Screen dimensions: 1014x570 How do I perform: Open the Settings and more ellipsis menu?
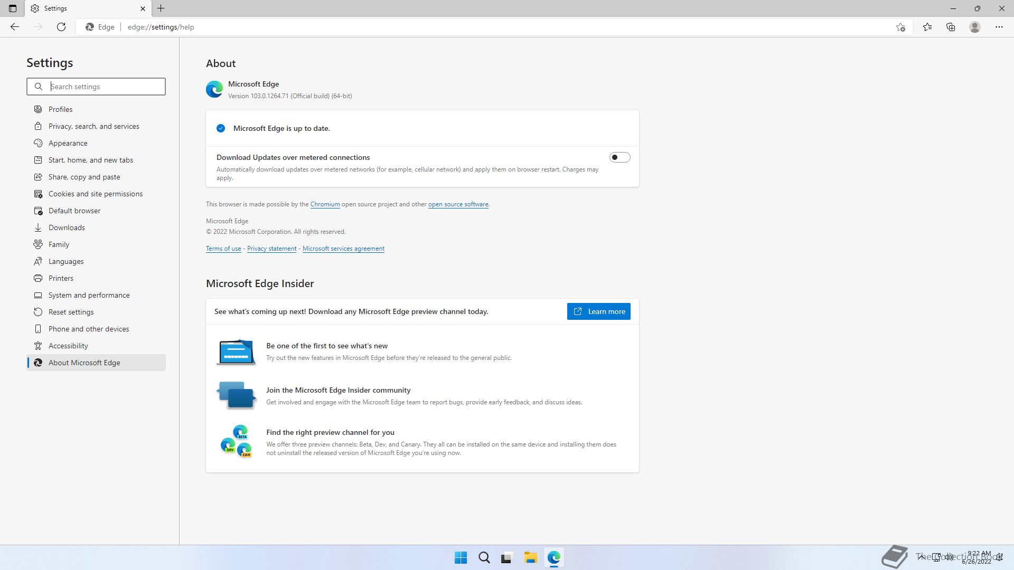(999, 27)
